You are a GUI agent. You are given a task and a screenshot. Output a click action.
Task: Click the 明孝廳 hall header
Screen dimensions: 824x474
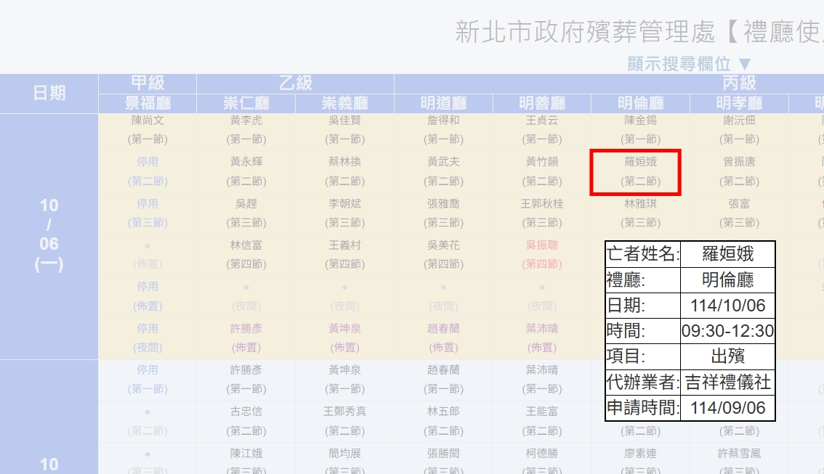tap(739, 104)
